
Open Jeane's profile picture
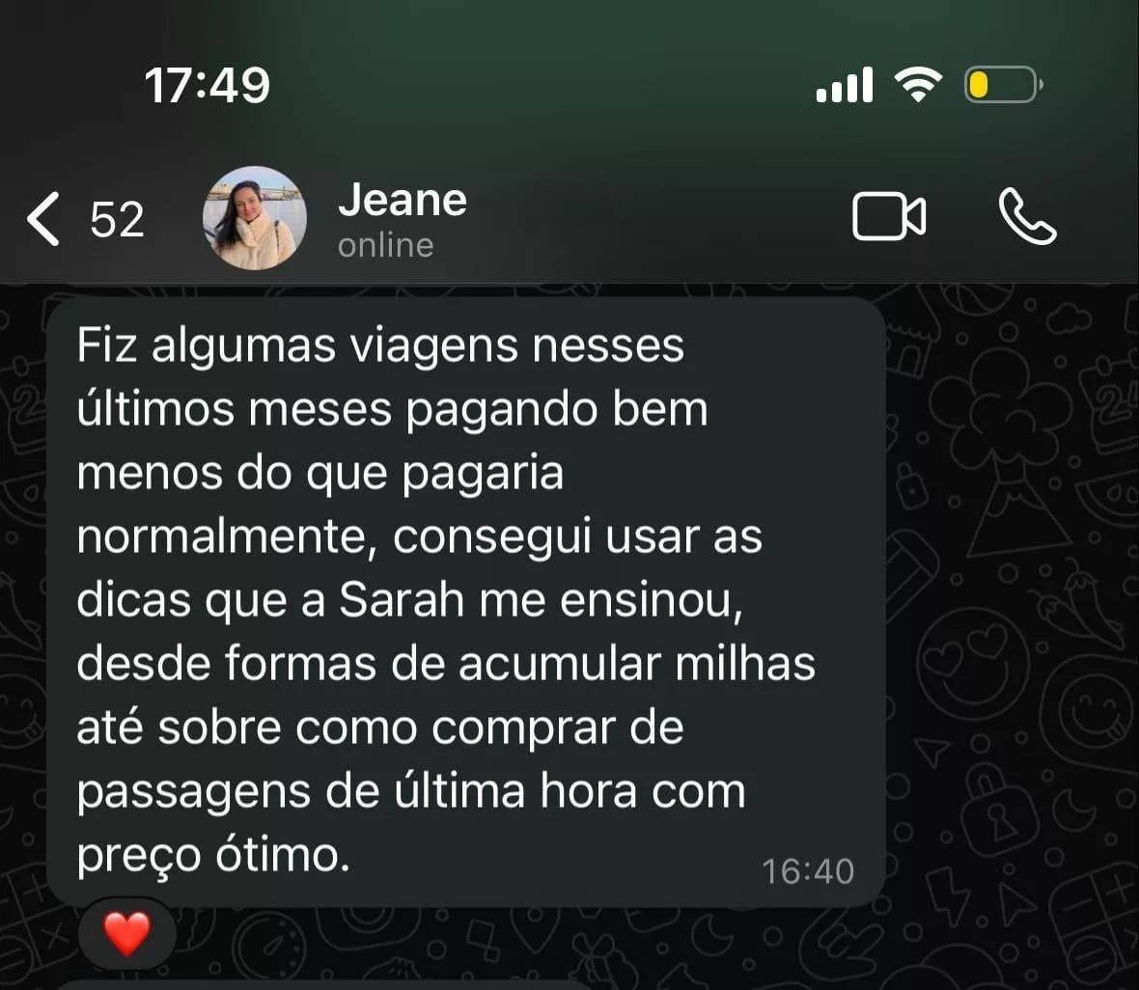click(x=254, y=218)
